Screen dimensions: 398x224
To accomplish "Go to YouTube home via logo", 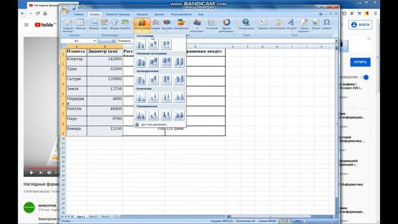I will [x=44, y=25].
